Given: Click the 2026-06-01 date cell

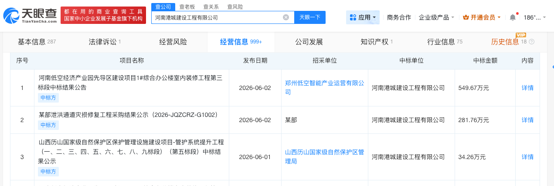Looking at the screenshot, I should (x=255, y=157).
